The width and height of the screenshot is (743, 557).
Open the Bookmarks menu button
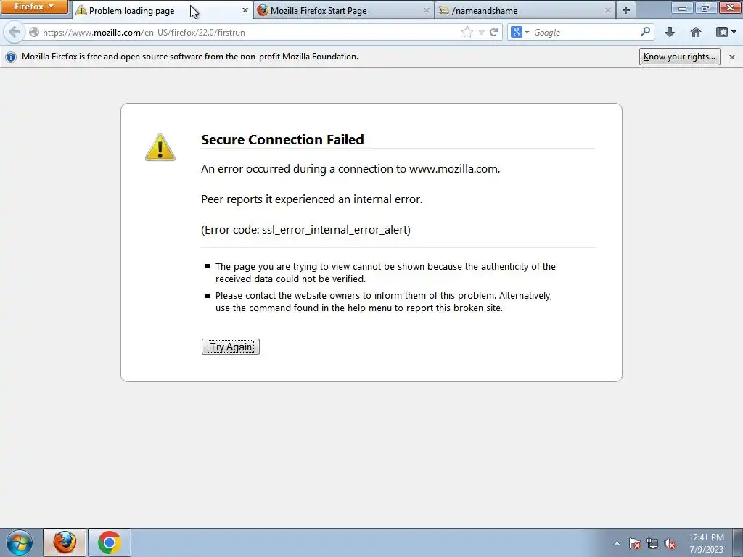click(x=726, y=32)
